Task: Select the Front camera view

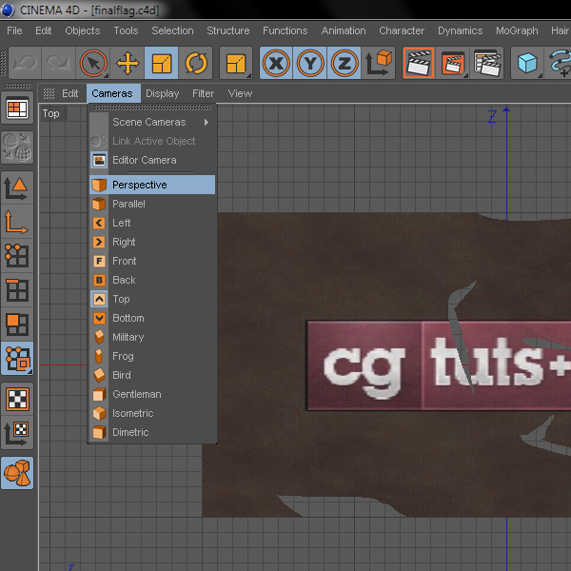Action: tap(152, 261)
